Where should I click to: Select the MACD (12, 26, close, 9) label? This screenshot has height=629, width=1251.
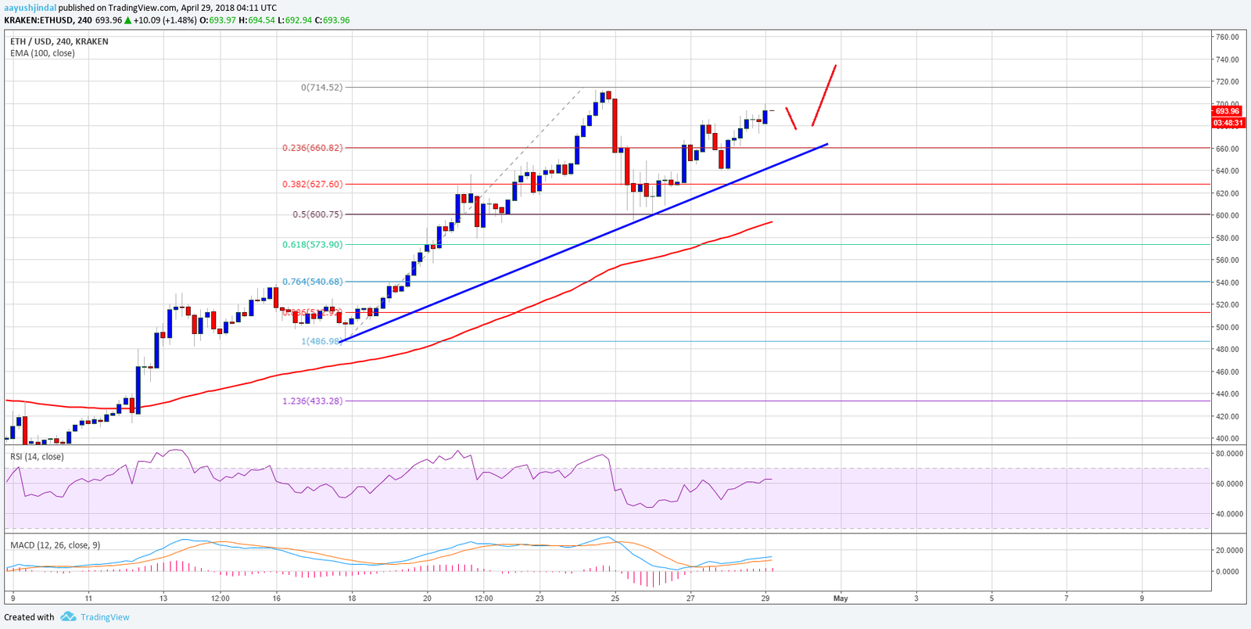pyautogui.click(x=55, y=545)
